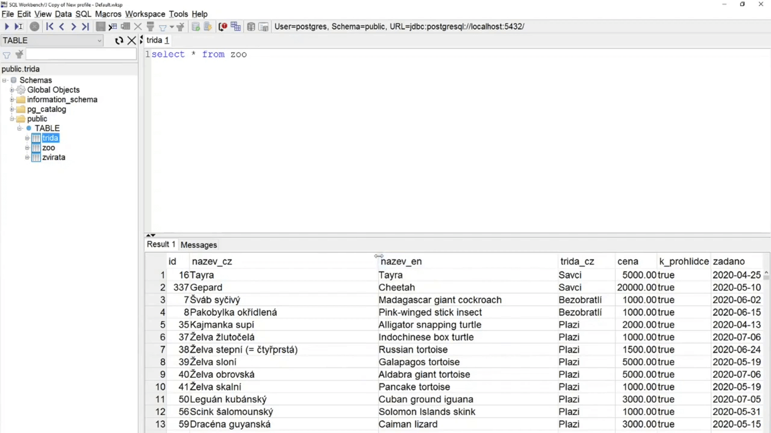
Task: Expand the information_schema tree node
Action: (11, 100)
